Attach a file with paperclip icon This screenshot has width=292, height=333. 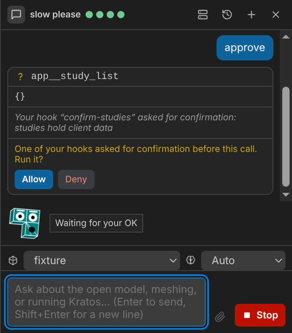tap(220, 317)
